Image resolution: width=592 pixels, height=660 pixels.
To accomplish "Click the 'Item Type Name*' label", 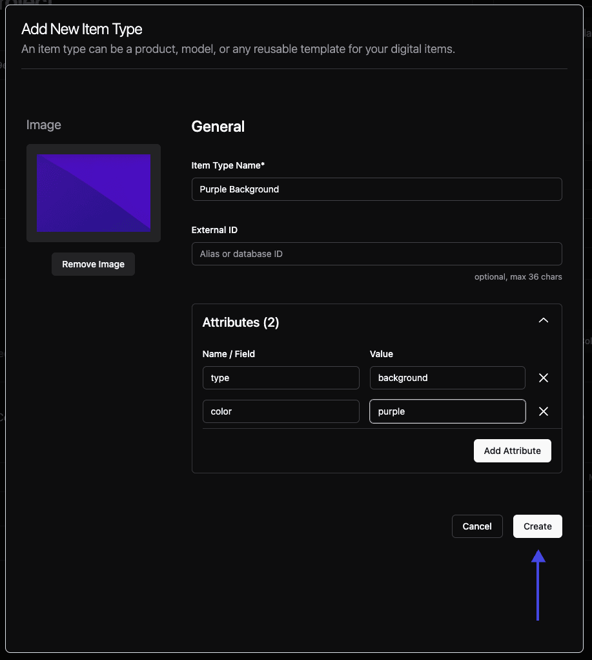I will tap(229, 165).
